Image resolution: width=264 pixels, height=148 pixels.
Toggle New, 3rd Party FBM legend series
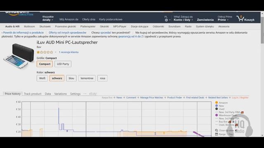point(227,112)
